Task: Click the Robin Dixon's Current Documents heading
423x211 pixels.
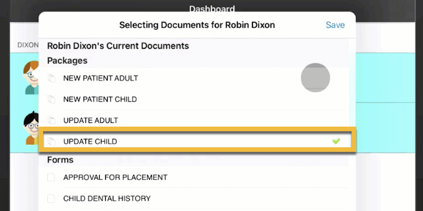Action: 118,46
